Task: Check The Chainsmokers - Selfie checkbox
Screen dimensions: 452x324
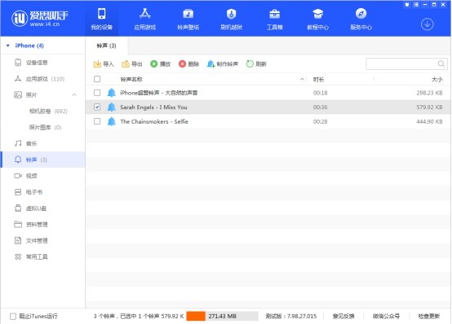Action: click(97, 121)
